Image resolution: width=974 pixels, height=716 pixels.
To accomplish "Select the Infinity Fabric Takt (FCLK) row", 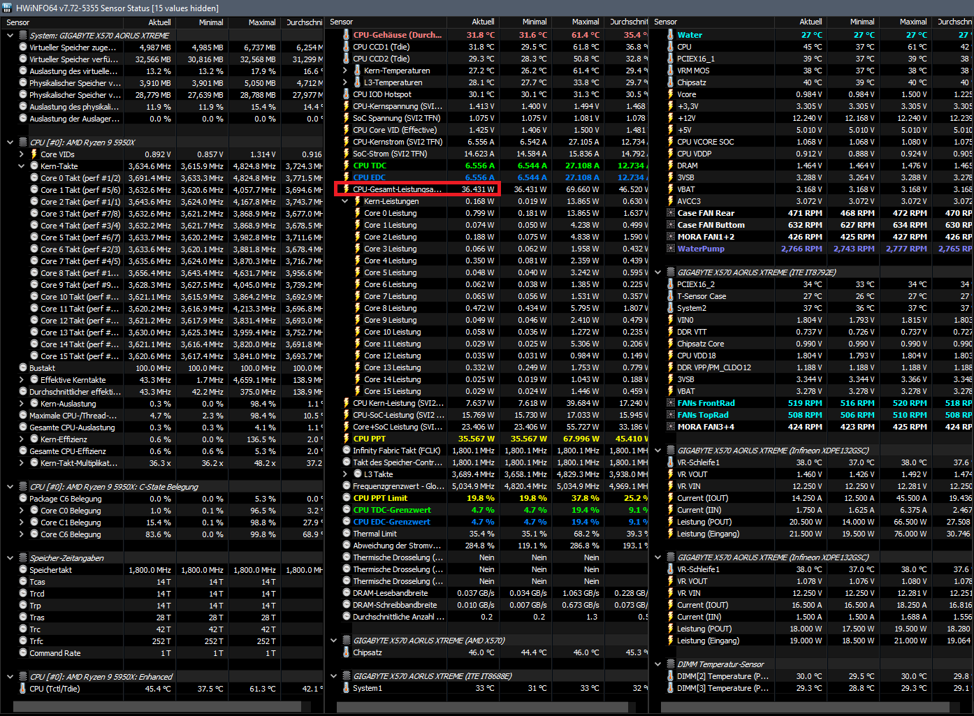I will click(x=487, y=451).
